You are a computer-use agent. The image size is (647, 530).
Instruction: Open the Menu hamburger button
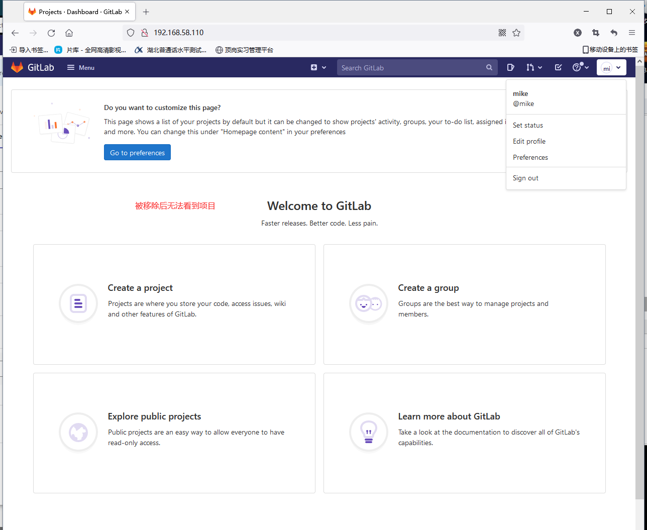click(x=81, y=67)
